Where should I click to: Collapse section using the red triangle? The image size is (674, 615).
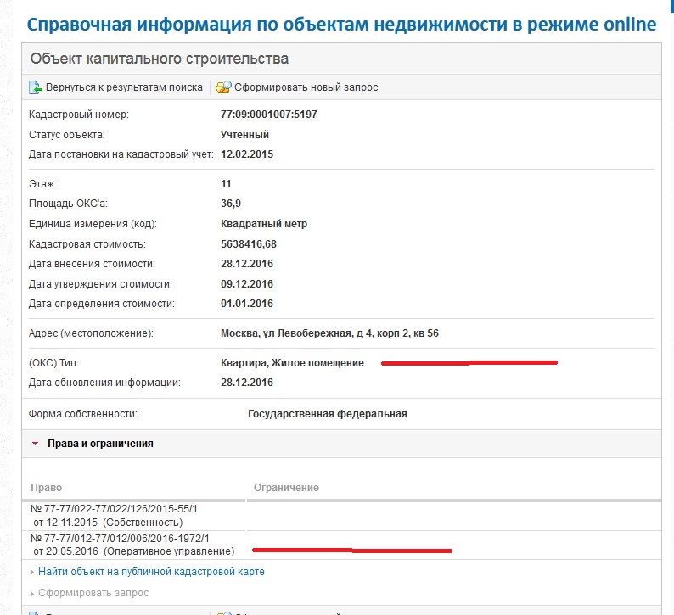point(35,444)
